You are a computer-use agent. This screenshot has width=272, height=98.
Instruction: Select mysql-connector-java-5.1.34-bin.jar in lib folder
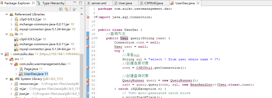[x=45, y=49]
